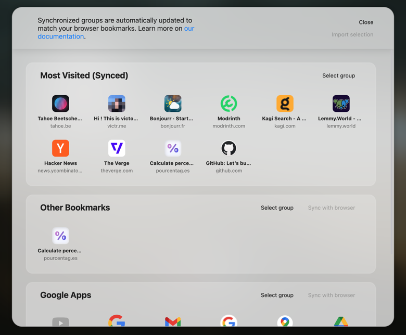Close the bookmarks import dialog

(x=366, y=22)
